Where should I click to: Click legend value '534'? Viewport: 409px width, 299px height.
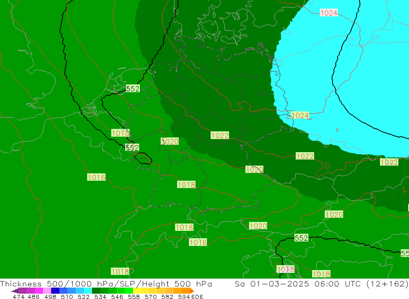pyautogui.click(x=101, y=297)
